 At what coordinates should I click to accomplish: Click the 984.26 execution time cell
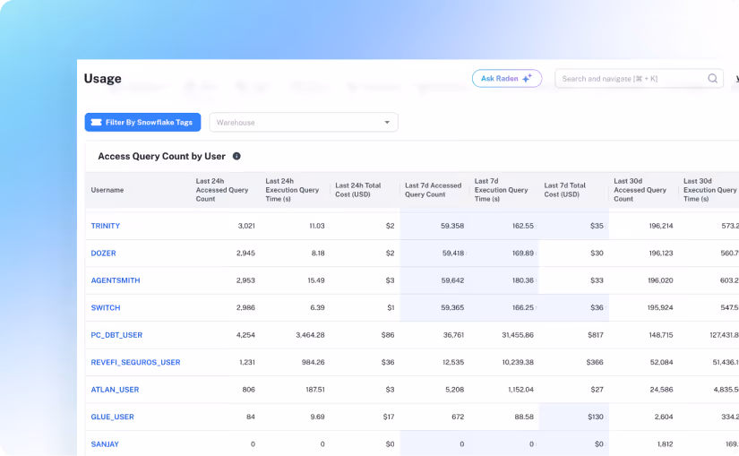[x=314, y=363]
